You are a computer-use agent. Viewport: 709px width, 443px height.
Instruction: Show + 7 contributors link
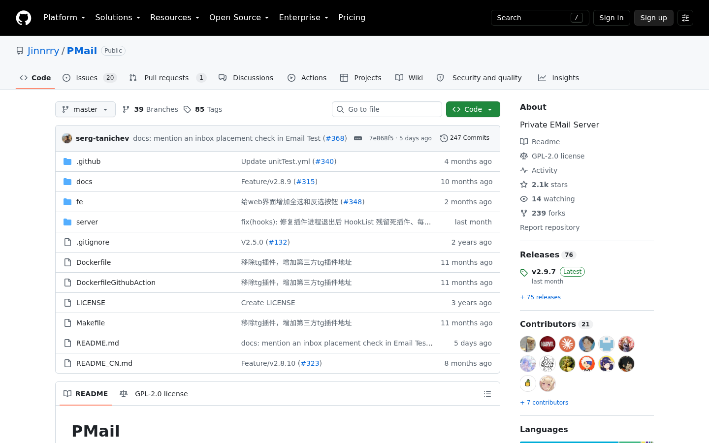pos(544,403)
